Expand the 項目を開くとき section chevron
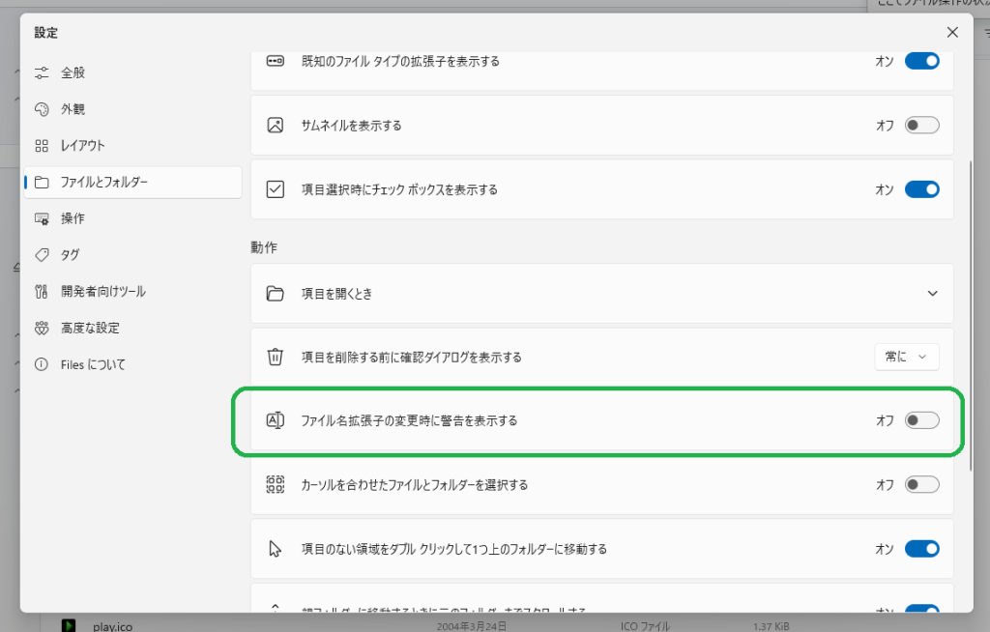Screen dimensions: 990x632 click(933, 294)
